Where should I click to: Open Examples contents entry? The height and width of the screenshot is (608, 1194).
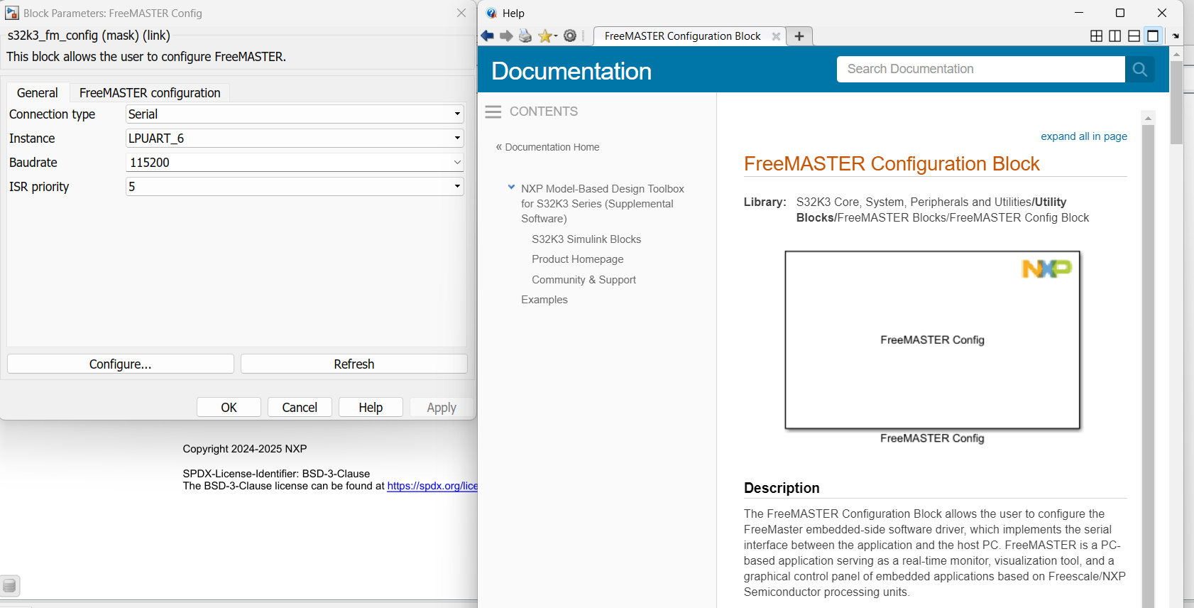click(544, 300)
